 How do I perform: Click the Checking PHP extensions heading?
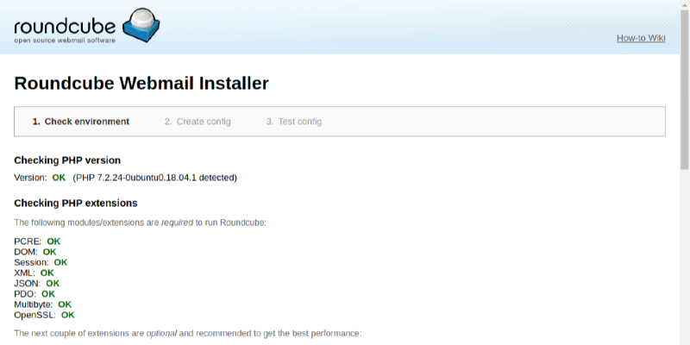point(76,204)
